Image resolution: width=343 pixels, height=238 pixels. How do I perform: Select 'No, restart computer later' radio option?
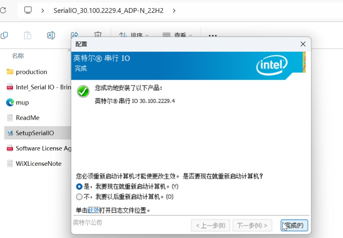point(79,197)
